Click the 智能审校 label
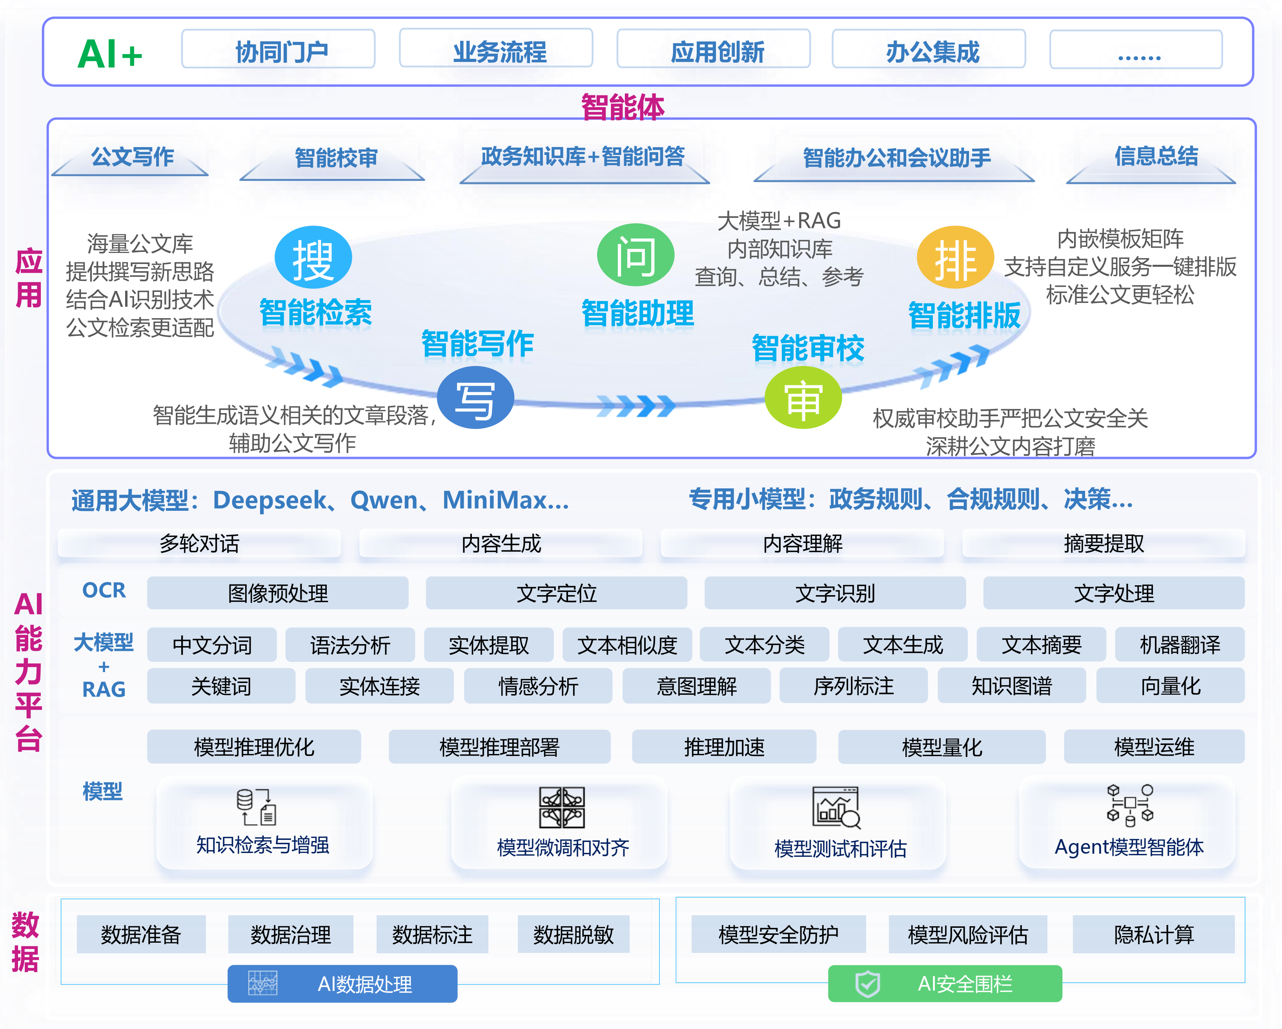 click(x=808, y=348)
